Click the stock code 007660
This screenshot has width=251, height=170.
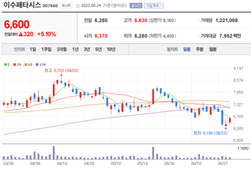click(x=50, y=6)
